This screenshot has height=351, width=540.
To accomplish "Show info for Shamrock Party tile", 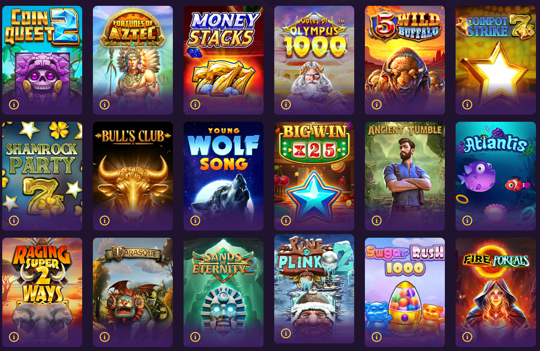I will click(x=14, y=220).
